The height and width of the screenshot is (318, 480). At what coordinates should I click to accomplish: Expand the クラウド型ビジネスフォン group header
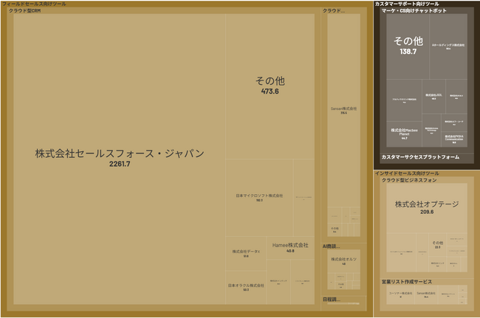[409, 180]
